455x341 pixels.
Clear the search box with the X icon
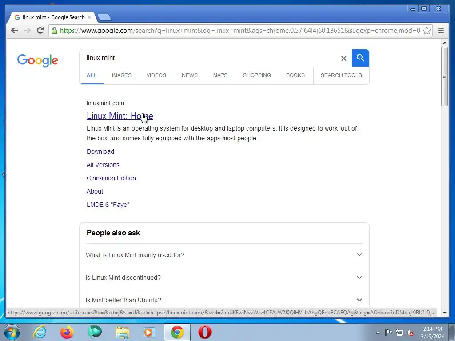pos(344,59)
